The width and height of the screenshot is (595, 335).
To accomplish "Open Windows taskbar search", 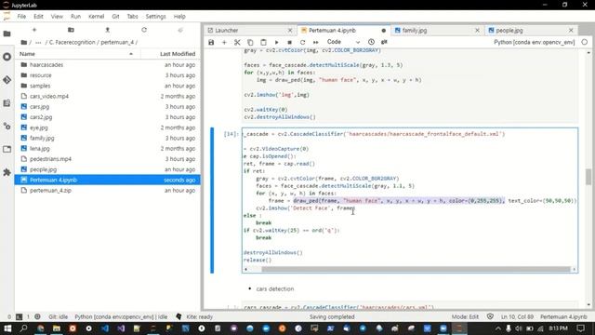I will click(x=23, y=328).
